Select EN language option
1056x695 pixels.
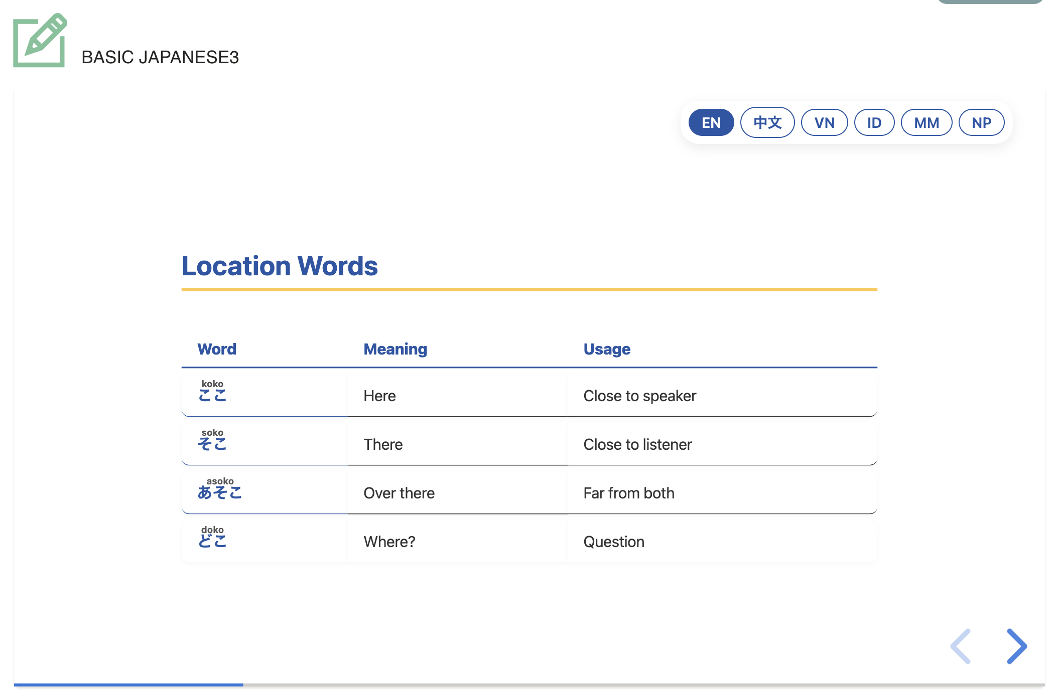tap(711, 123)
